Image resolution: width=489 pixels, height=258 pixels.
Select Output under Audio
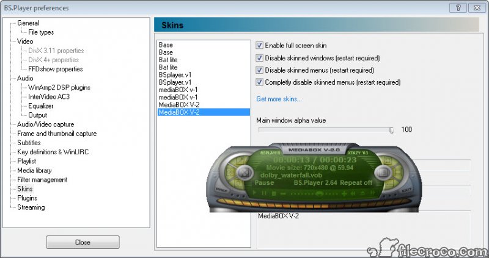coord(37,115)
